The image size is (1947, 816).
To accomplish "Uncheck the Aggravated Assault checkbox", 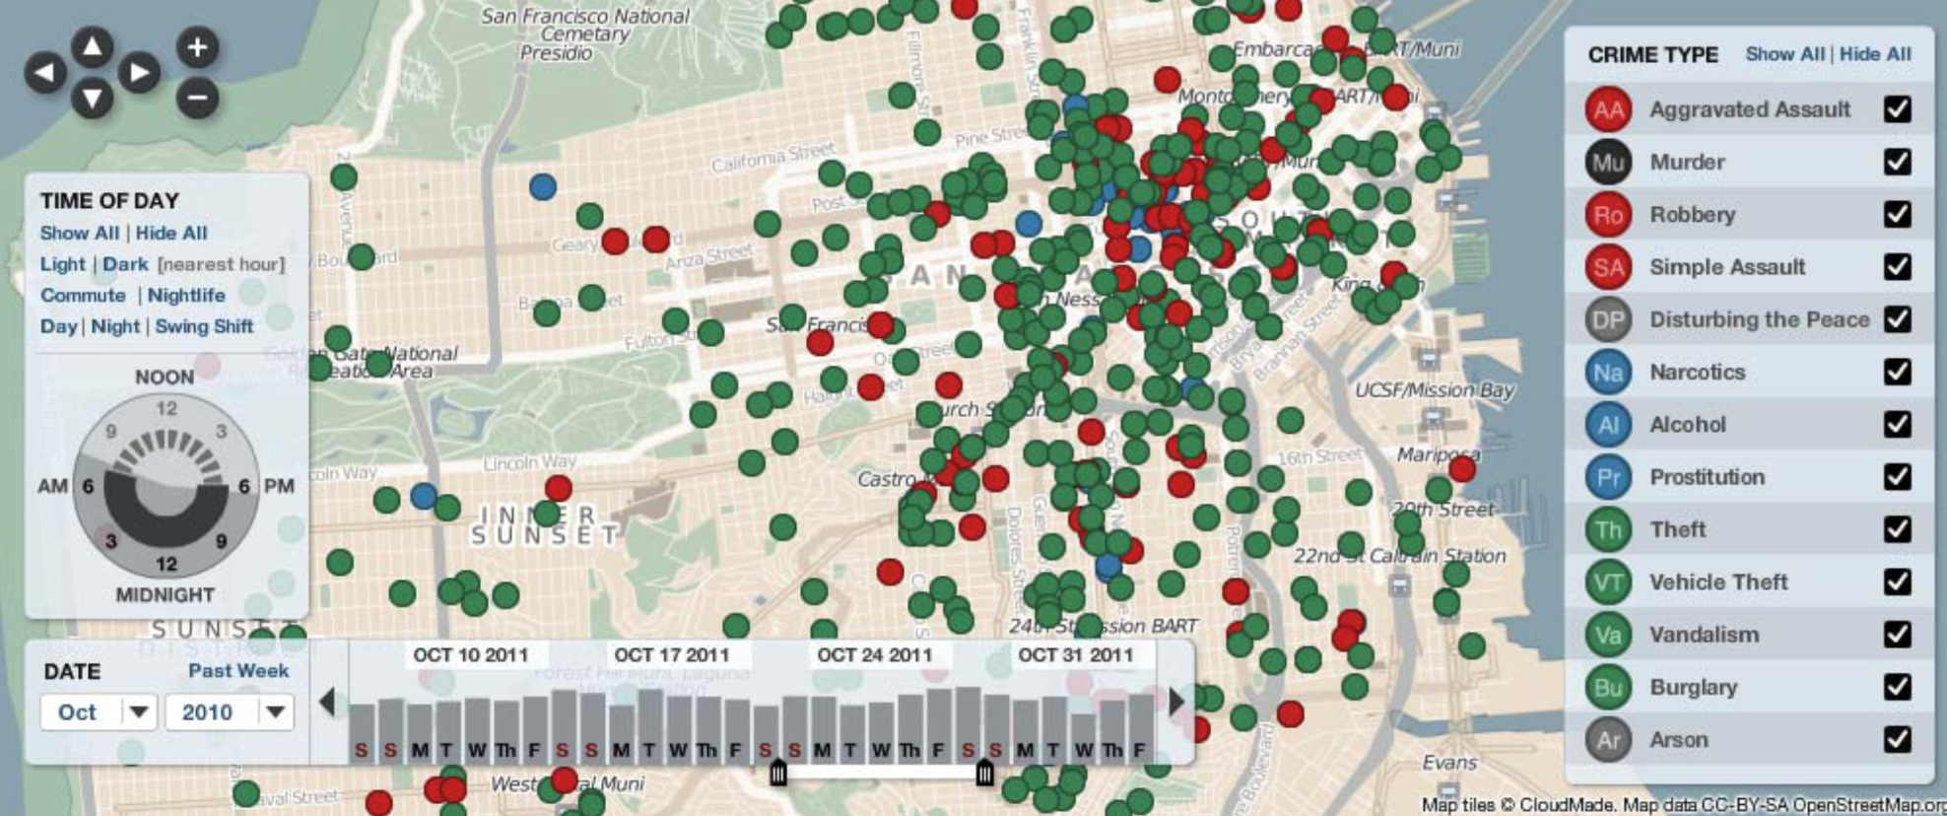I will pyautogui.click(x=1897, y=108).
